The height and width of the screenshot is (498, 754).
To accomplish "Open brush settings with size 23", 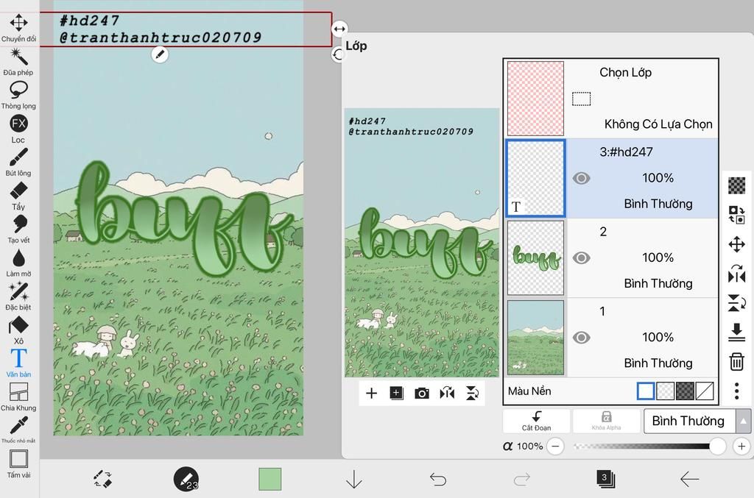I will [x=186, y=479].
